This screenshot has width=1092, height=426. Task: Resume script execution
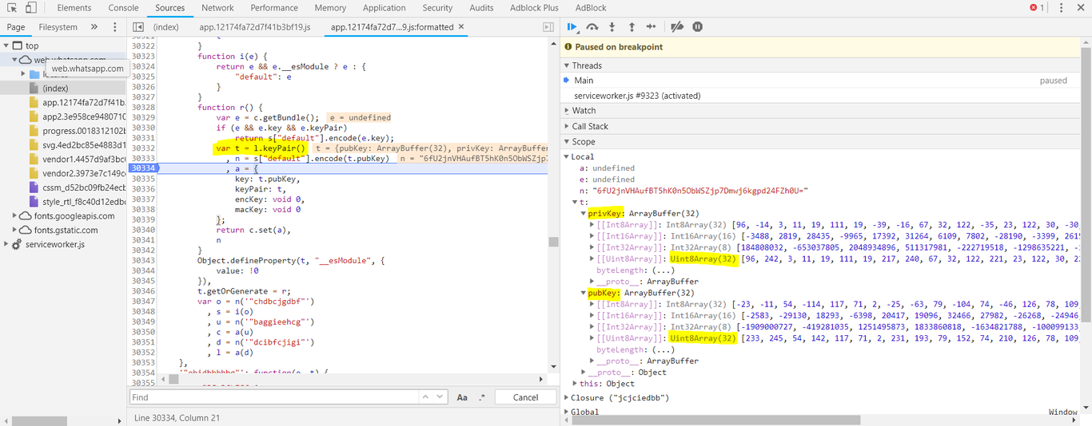572,27
